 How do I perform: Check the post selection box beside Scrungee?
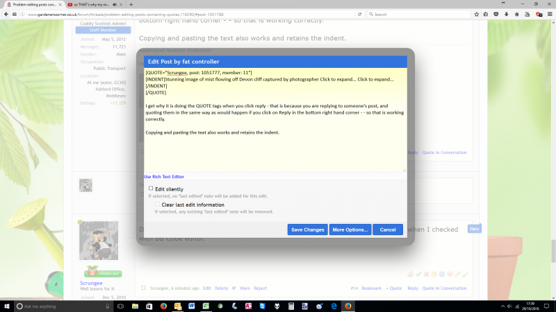tap(143, 288)
